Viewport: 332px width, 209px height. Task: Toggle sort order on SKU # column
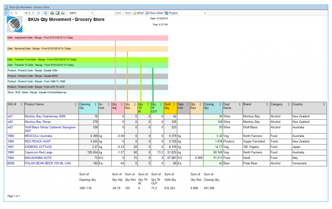(21, 105)
